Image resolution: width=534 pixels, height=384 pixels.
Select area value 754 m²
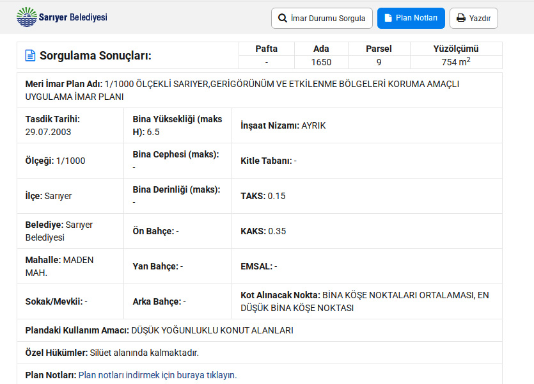(456, 61)
